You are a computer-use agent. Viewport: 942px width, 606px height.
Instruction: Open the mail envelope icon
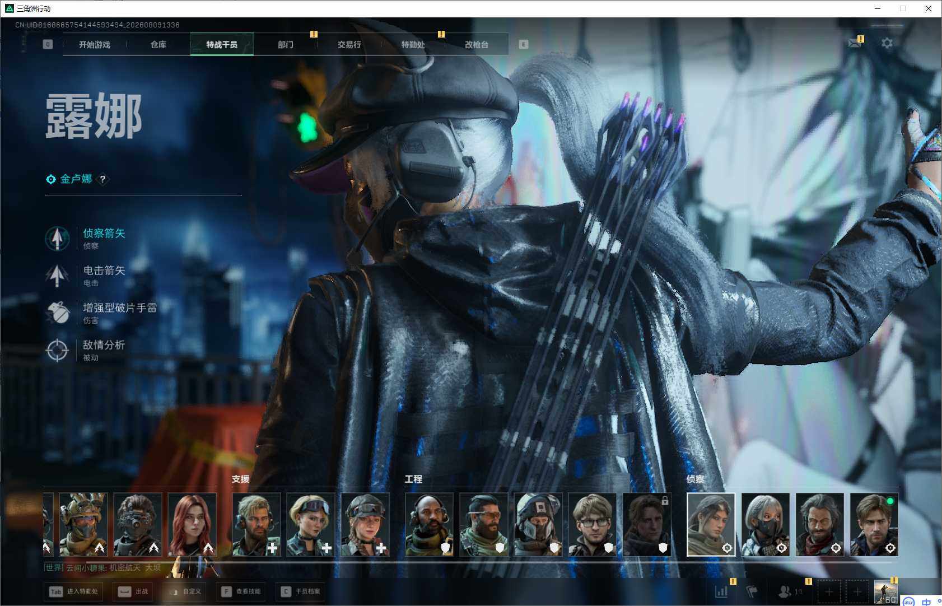855,43
